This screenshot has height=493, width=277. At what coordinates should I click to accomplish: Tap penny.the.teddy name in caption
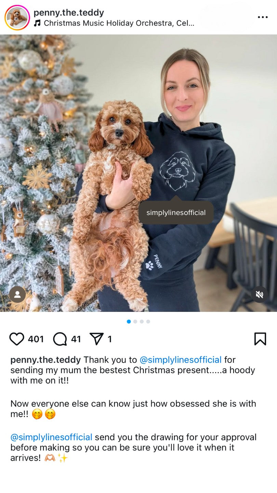46,360
